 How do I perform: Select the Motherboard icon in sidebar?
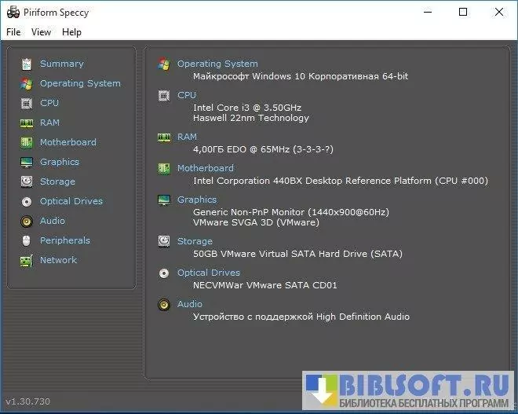tap(27, 142)
